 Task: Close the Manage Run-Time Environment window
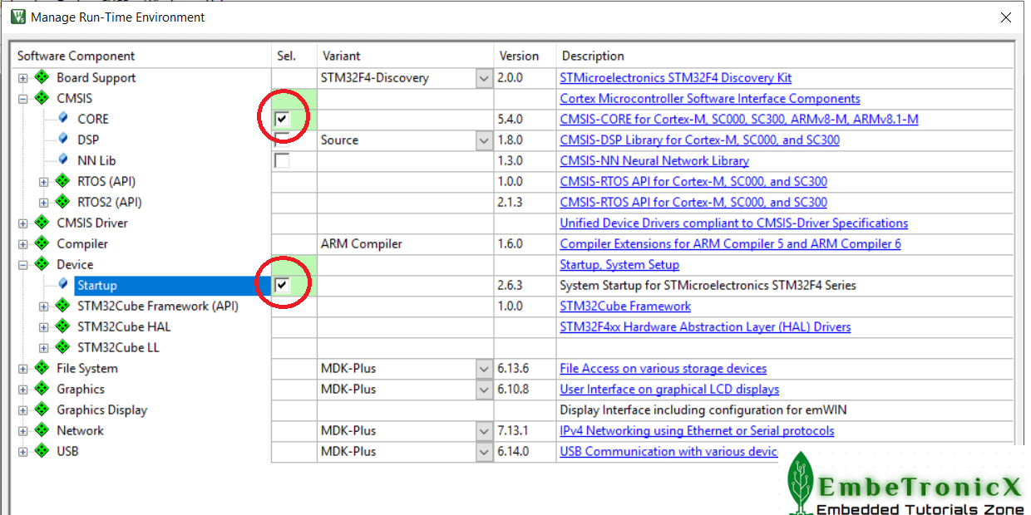(x=1006, y=17)
